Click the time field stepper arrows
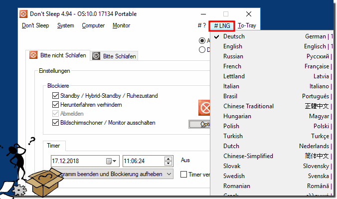Viewport: 337px width, 199px height. click(x=168, y=161)
